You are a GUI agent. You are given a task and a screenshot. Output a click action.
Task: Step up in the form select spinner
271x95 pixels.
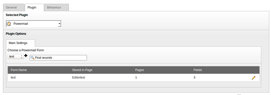pos(22,55)
